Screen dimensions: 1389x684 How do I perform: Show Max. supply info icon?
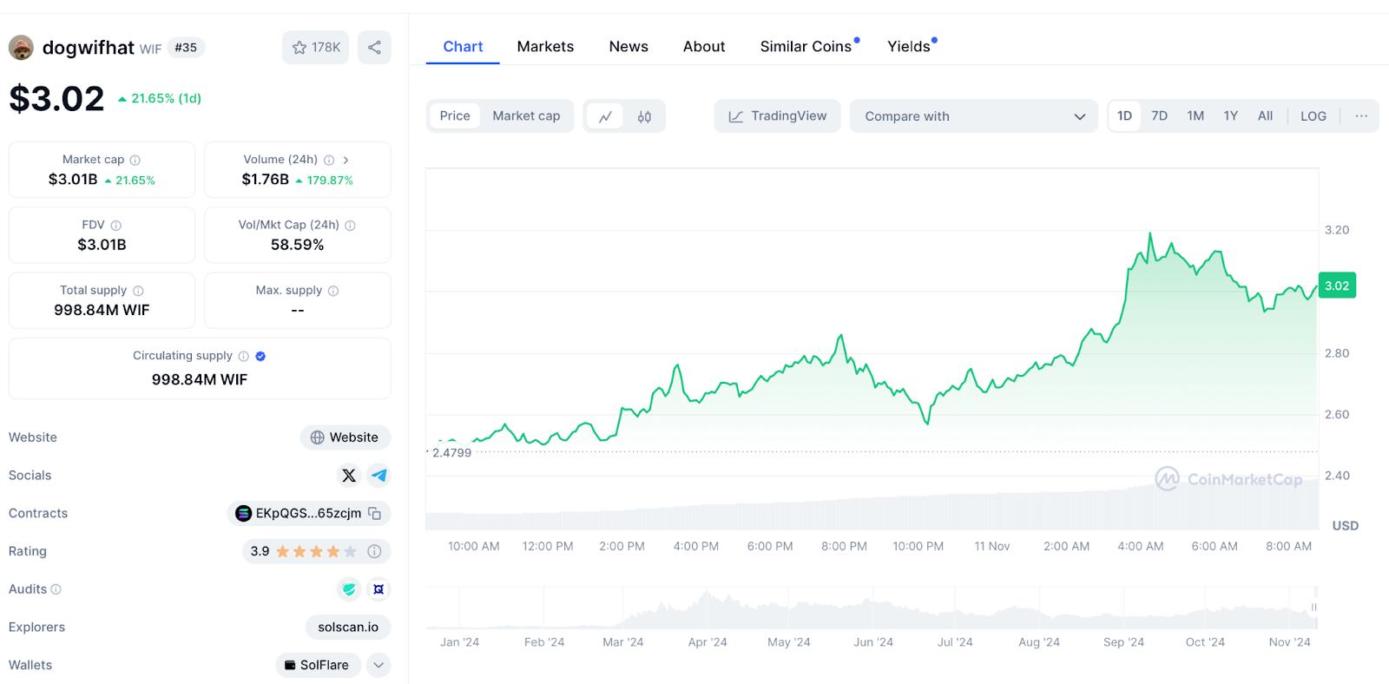coord(333,291)
